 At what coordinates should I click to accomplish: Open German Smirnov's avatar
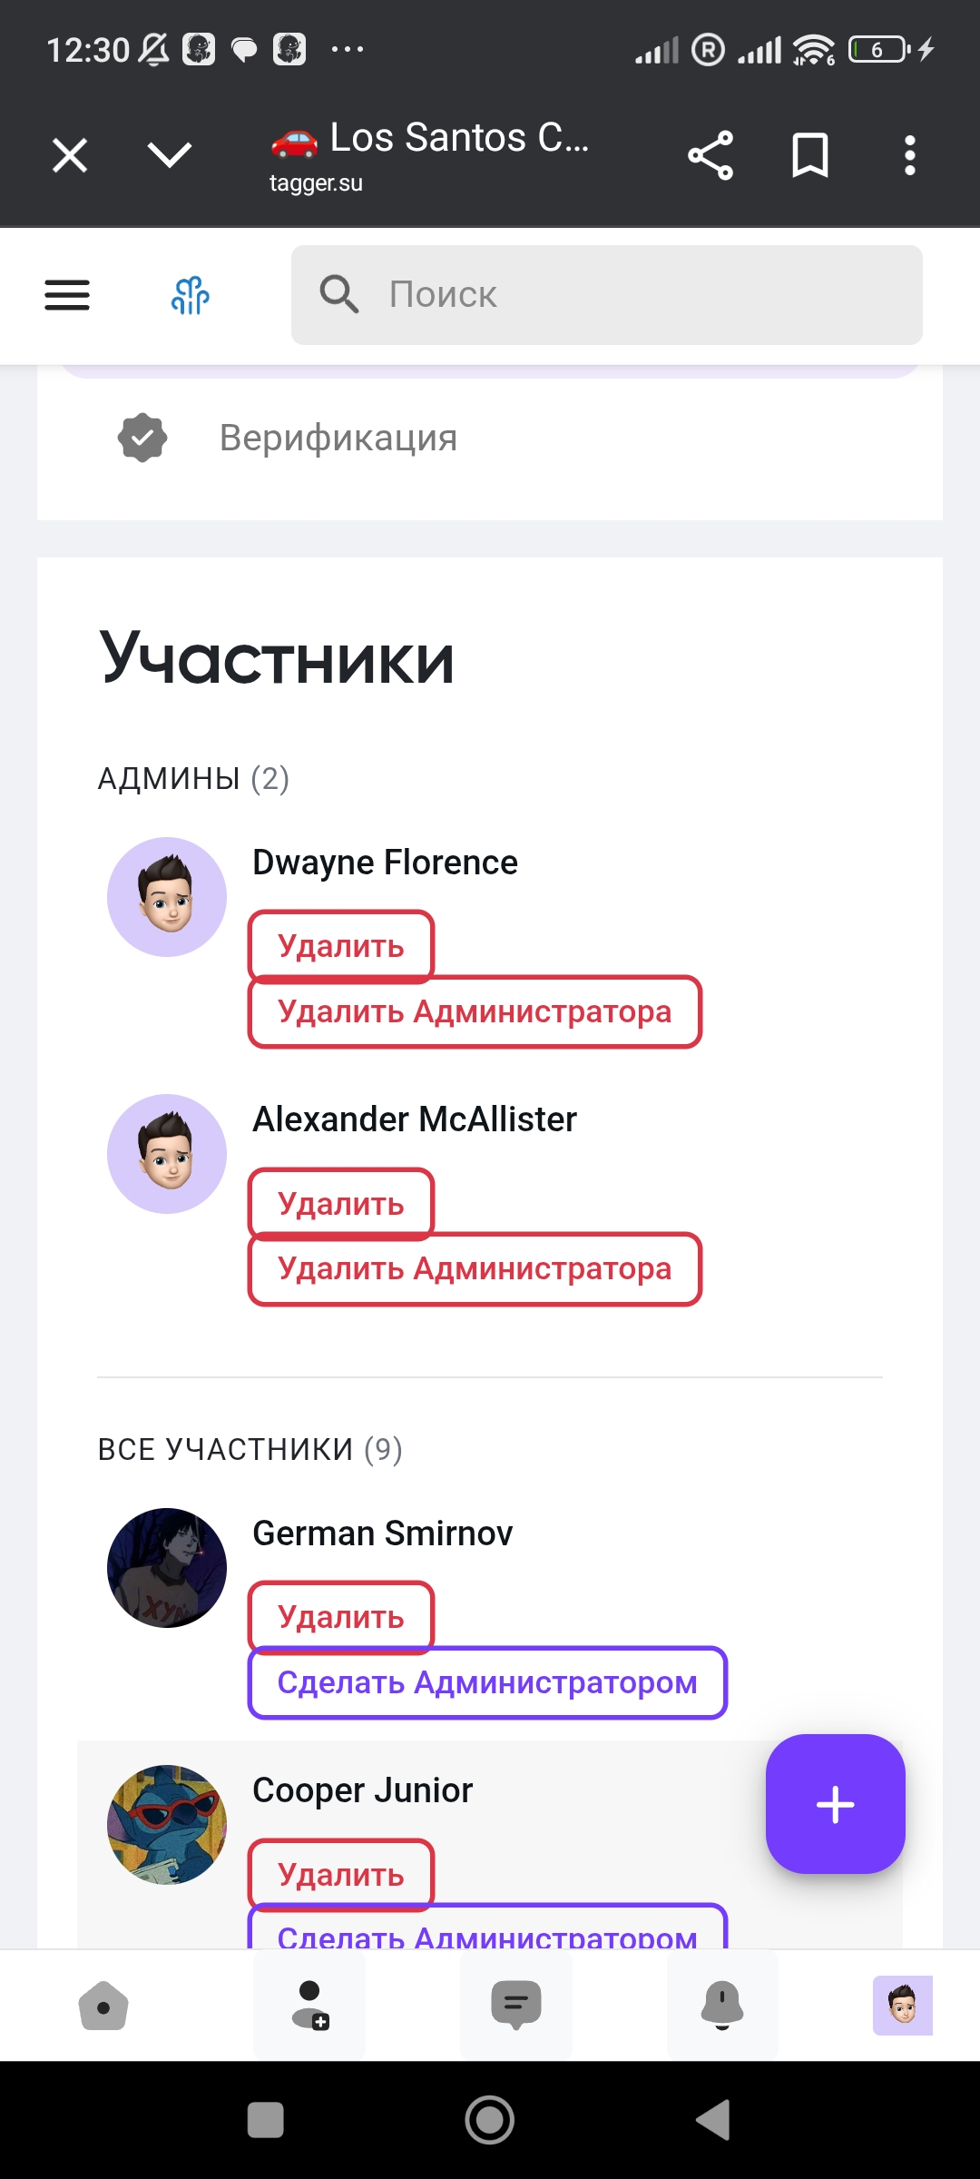(x=167, y=1568)
